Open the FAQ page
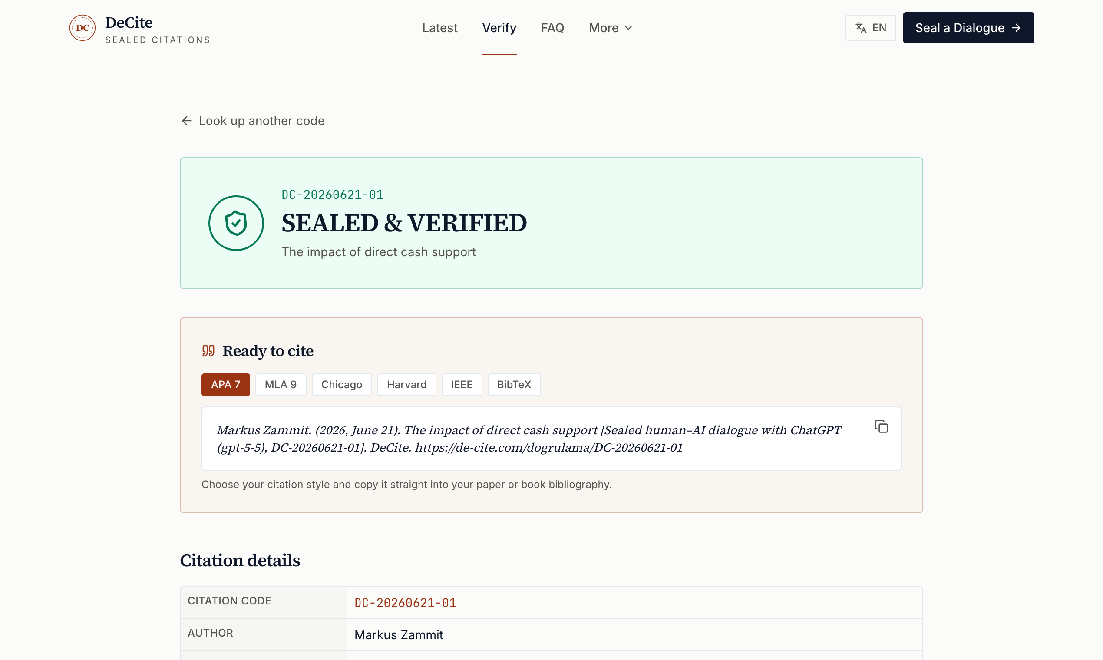The width and height of the screenshot is (1103, 660). click(552, 28)
